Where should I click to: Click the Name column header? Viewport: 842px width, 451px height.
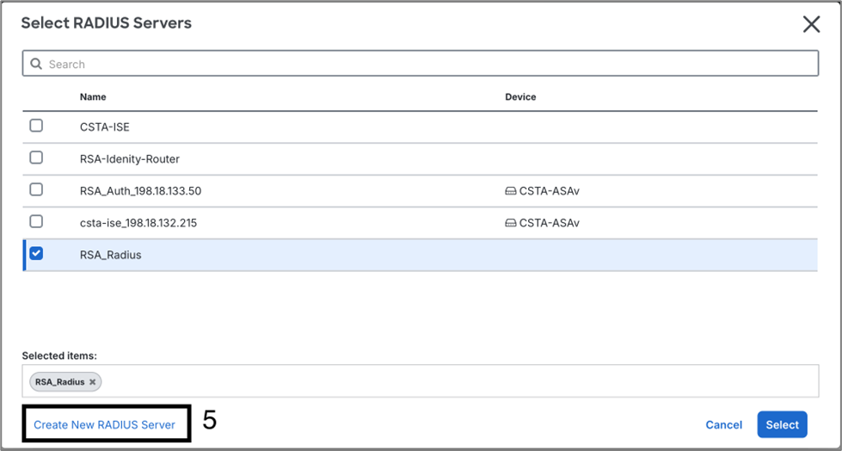coord(93,97)
